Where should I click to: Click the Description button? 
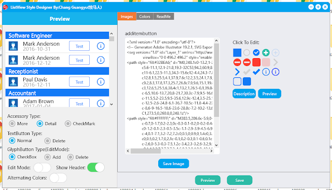point(244,93)
